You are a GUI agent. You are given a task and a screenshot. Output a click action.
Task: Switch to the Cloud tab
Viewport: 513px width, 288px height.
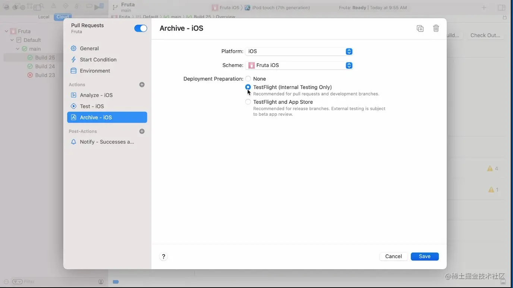tap(62, 17)
